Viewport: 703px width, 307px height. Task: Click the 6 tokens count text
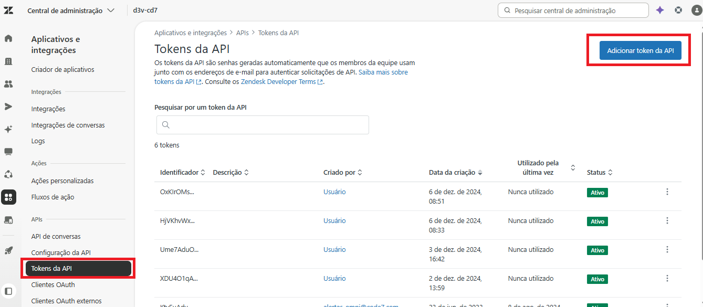tap(166, 145)
